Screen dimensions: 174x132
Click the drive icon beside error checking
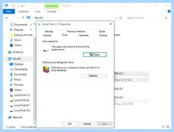tap(46, 50)
